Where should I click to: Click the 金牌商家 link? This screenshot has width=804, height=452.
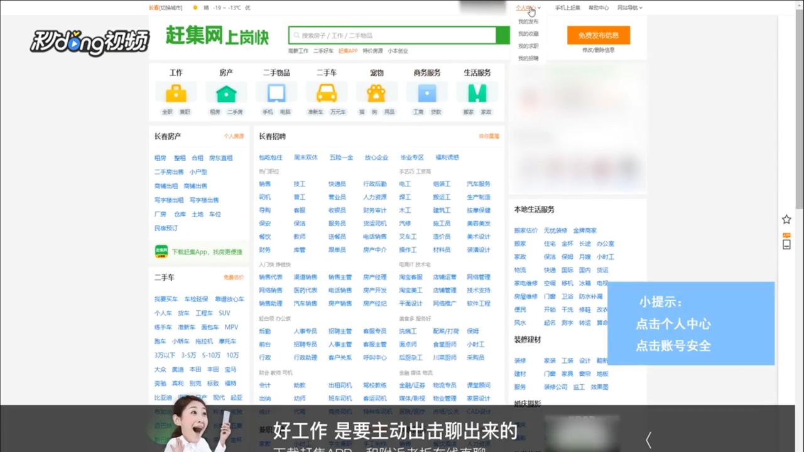(x=585, y=230)
